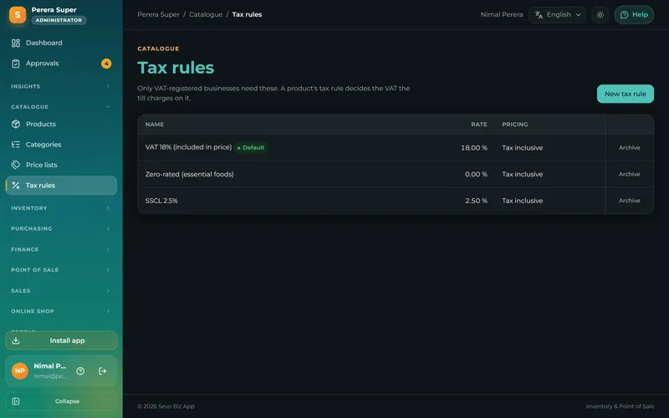Archive the SSCL 2.5% tax rule
669x418 pixels.
pos(630,201)
